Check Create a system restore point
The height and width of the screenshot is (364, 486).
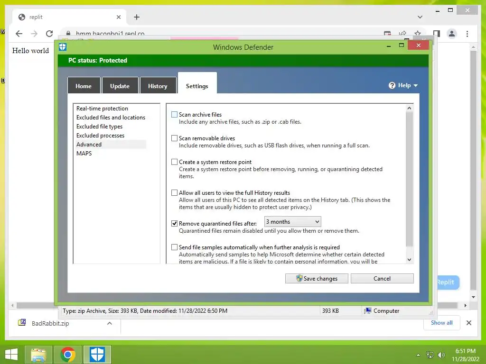point(175,162)
